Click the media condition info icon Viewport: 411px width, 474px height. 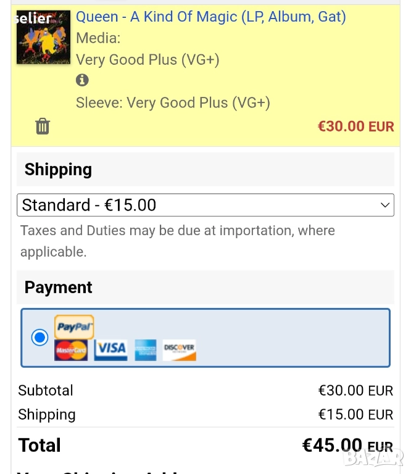click(82, 80)
